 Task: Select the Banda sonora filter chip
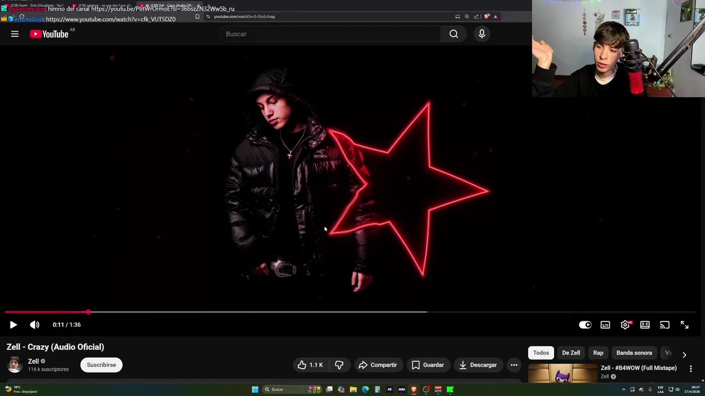coord(634,353)
